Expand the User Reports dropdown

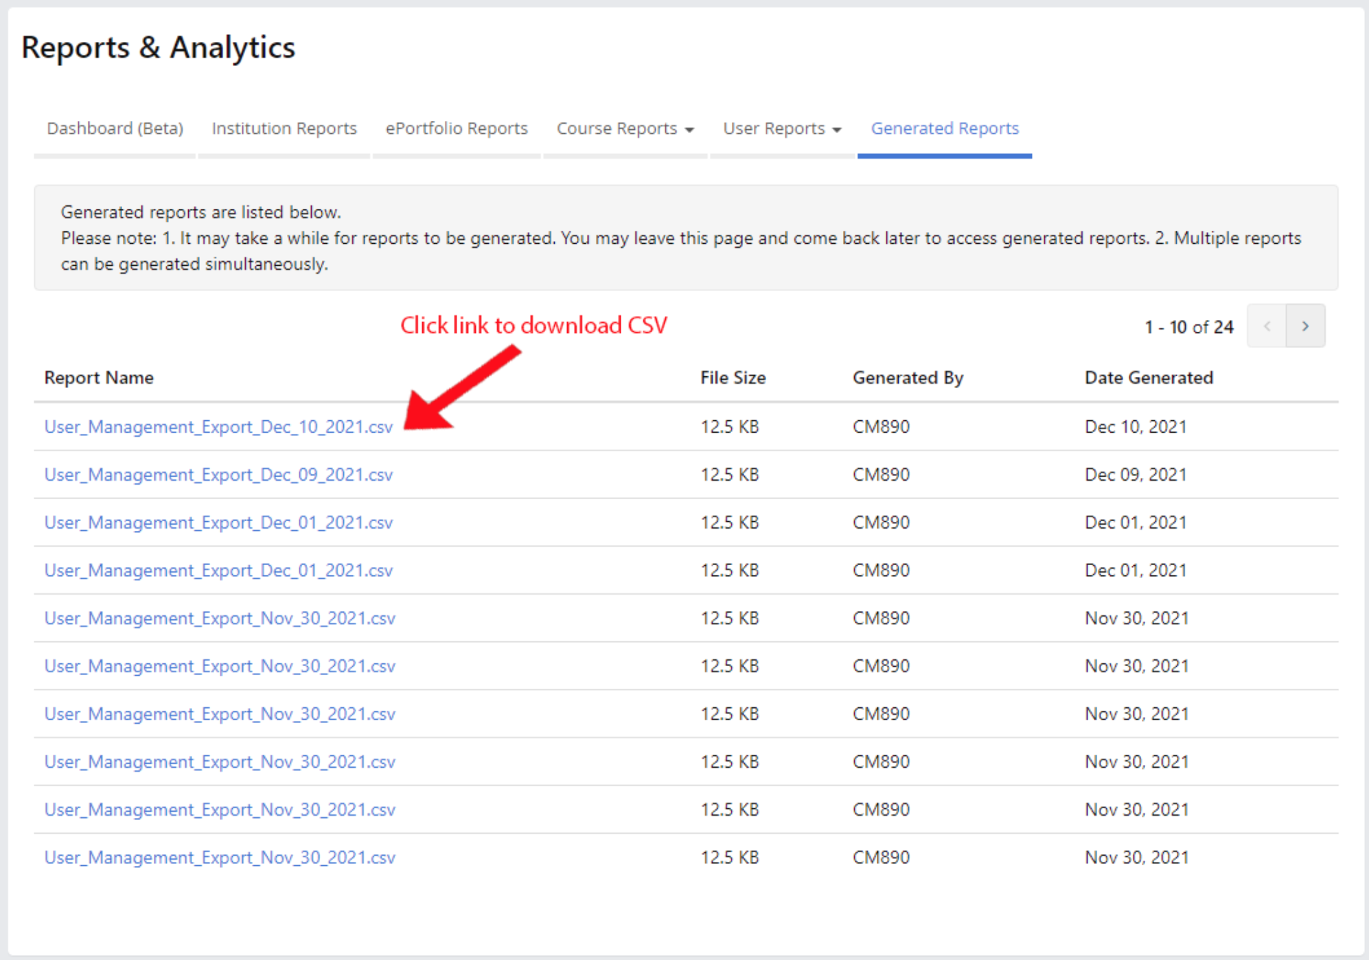(782, 128)
